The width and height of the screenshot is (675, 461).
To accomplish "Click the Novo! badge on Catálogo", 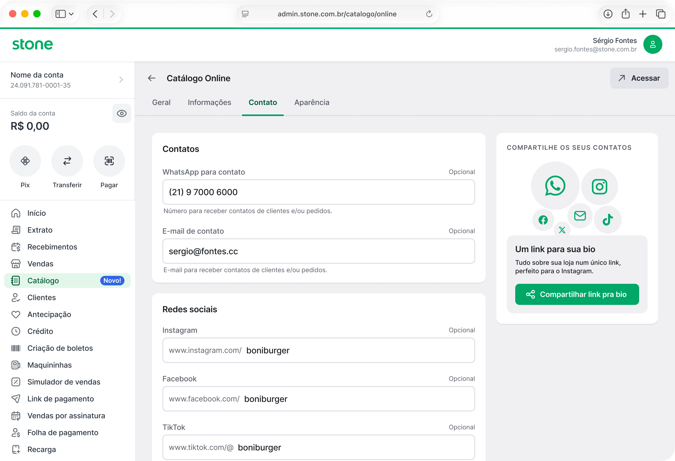I will (112, 281).
